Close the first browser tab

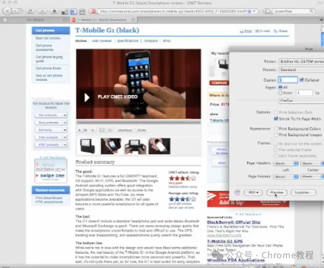click(x=65, y=20)
